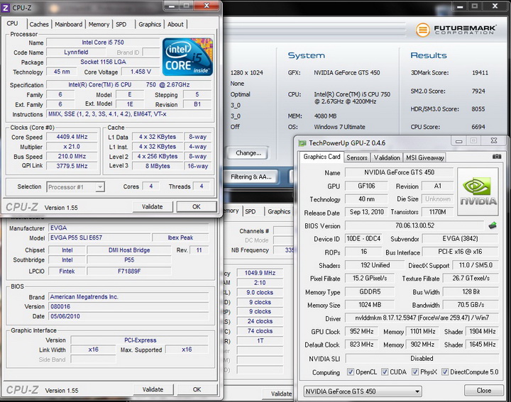Click the Release Date value Sep 13, 2010

pyautogui.click(x=367, y=212)
